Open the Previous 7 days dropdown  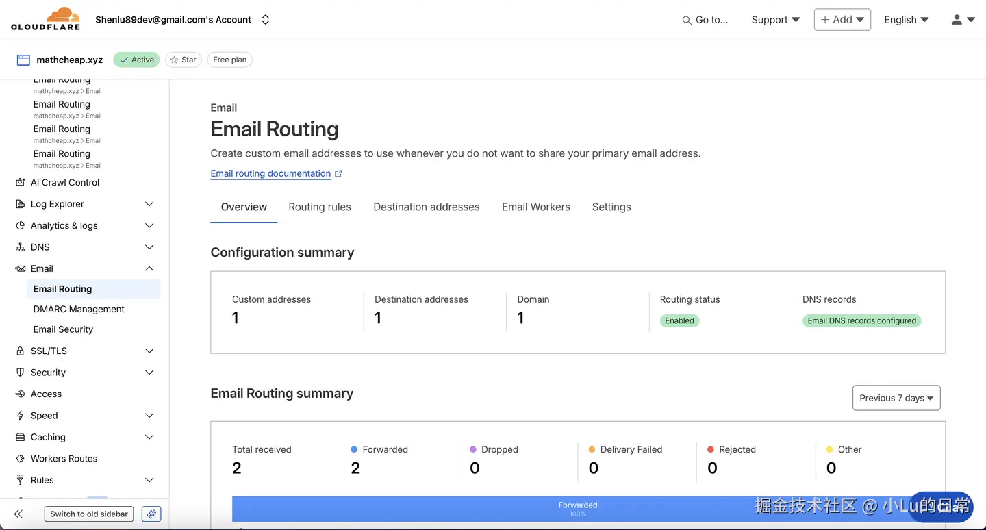896,398
